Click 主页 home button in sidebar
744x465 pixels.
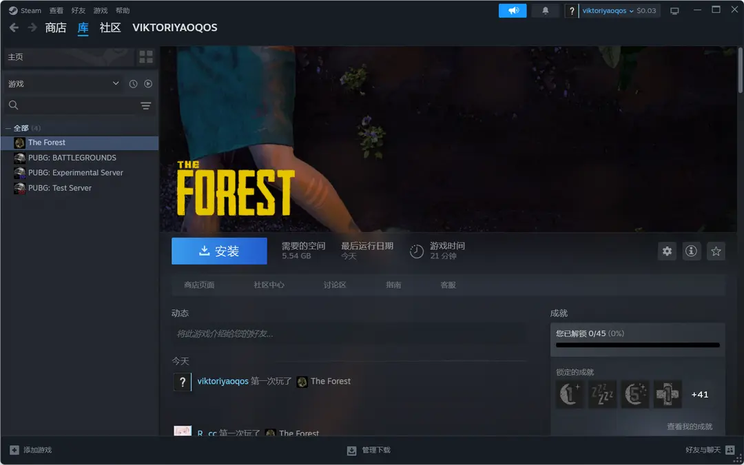point(70,57)
